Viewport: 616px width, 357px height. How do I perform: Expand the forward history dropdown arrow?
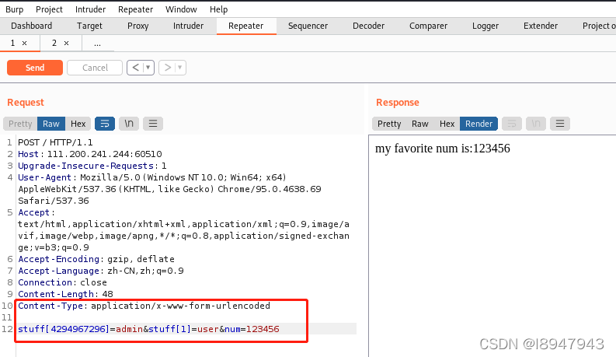(x=180, y=68)
